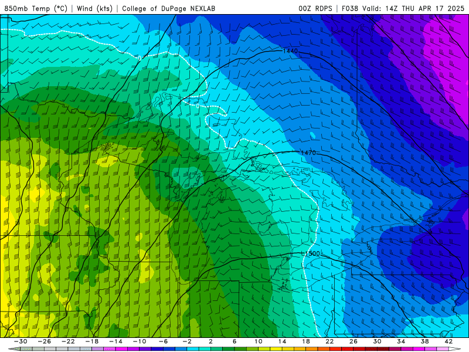Screen dimensions: 469x352
Task: Click the 'Wind (kts)' header label
Action: [94, 8]
